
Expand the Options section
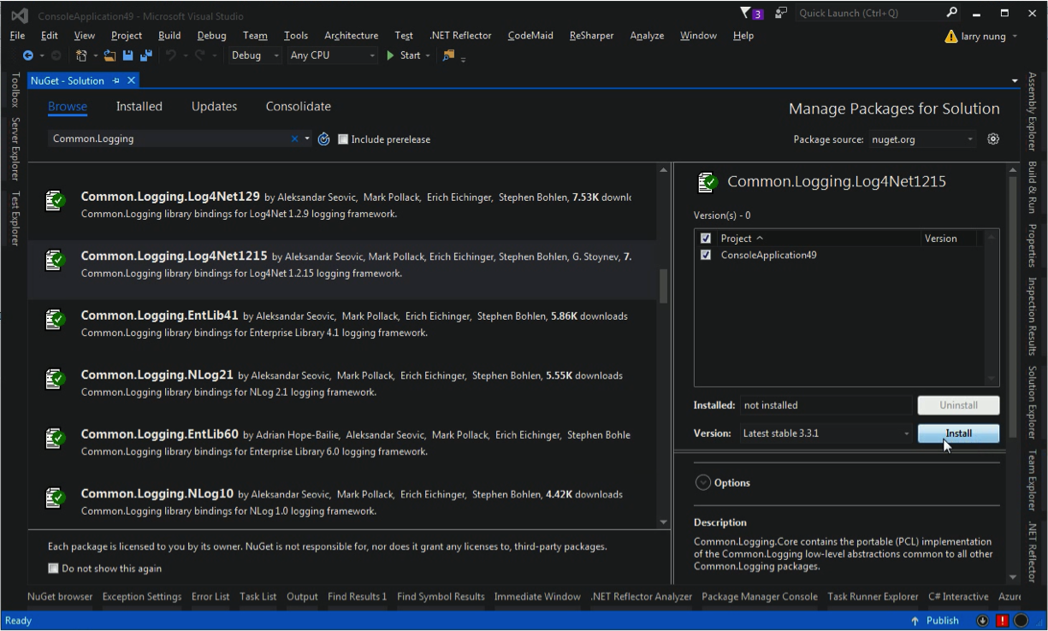[703, 483]
